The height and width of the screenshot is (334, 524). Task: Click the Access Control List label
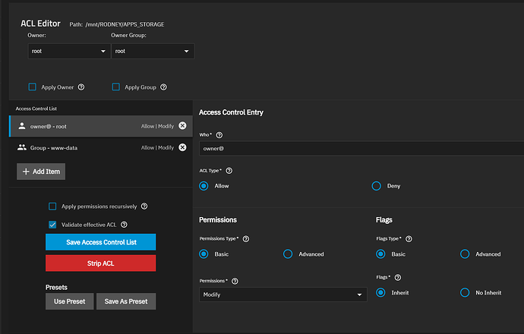pyautogui.click(x=36, y=109)
